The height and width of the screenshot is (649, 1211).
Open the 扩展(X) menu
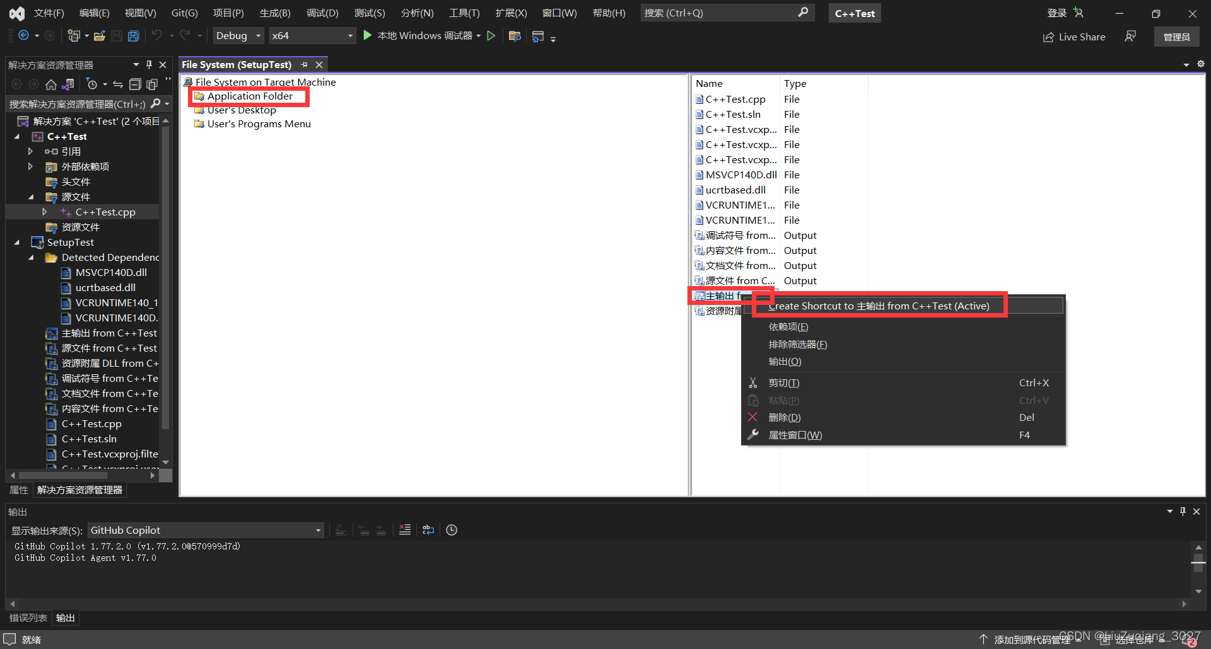[511, 13]
